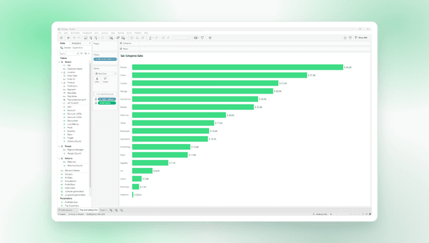Click the filter icon beside data search
The height and width of the screenshot is (243, 429).
82,54
